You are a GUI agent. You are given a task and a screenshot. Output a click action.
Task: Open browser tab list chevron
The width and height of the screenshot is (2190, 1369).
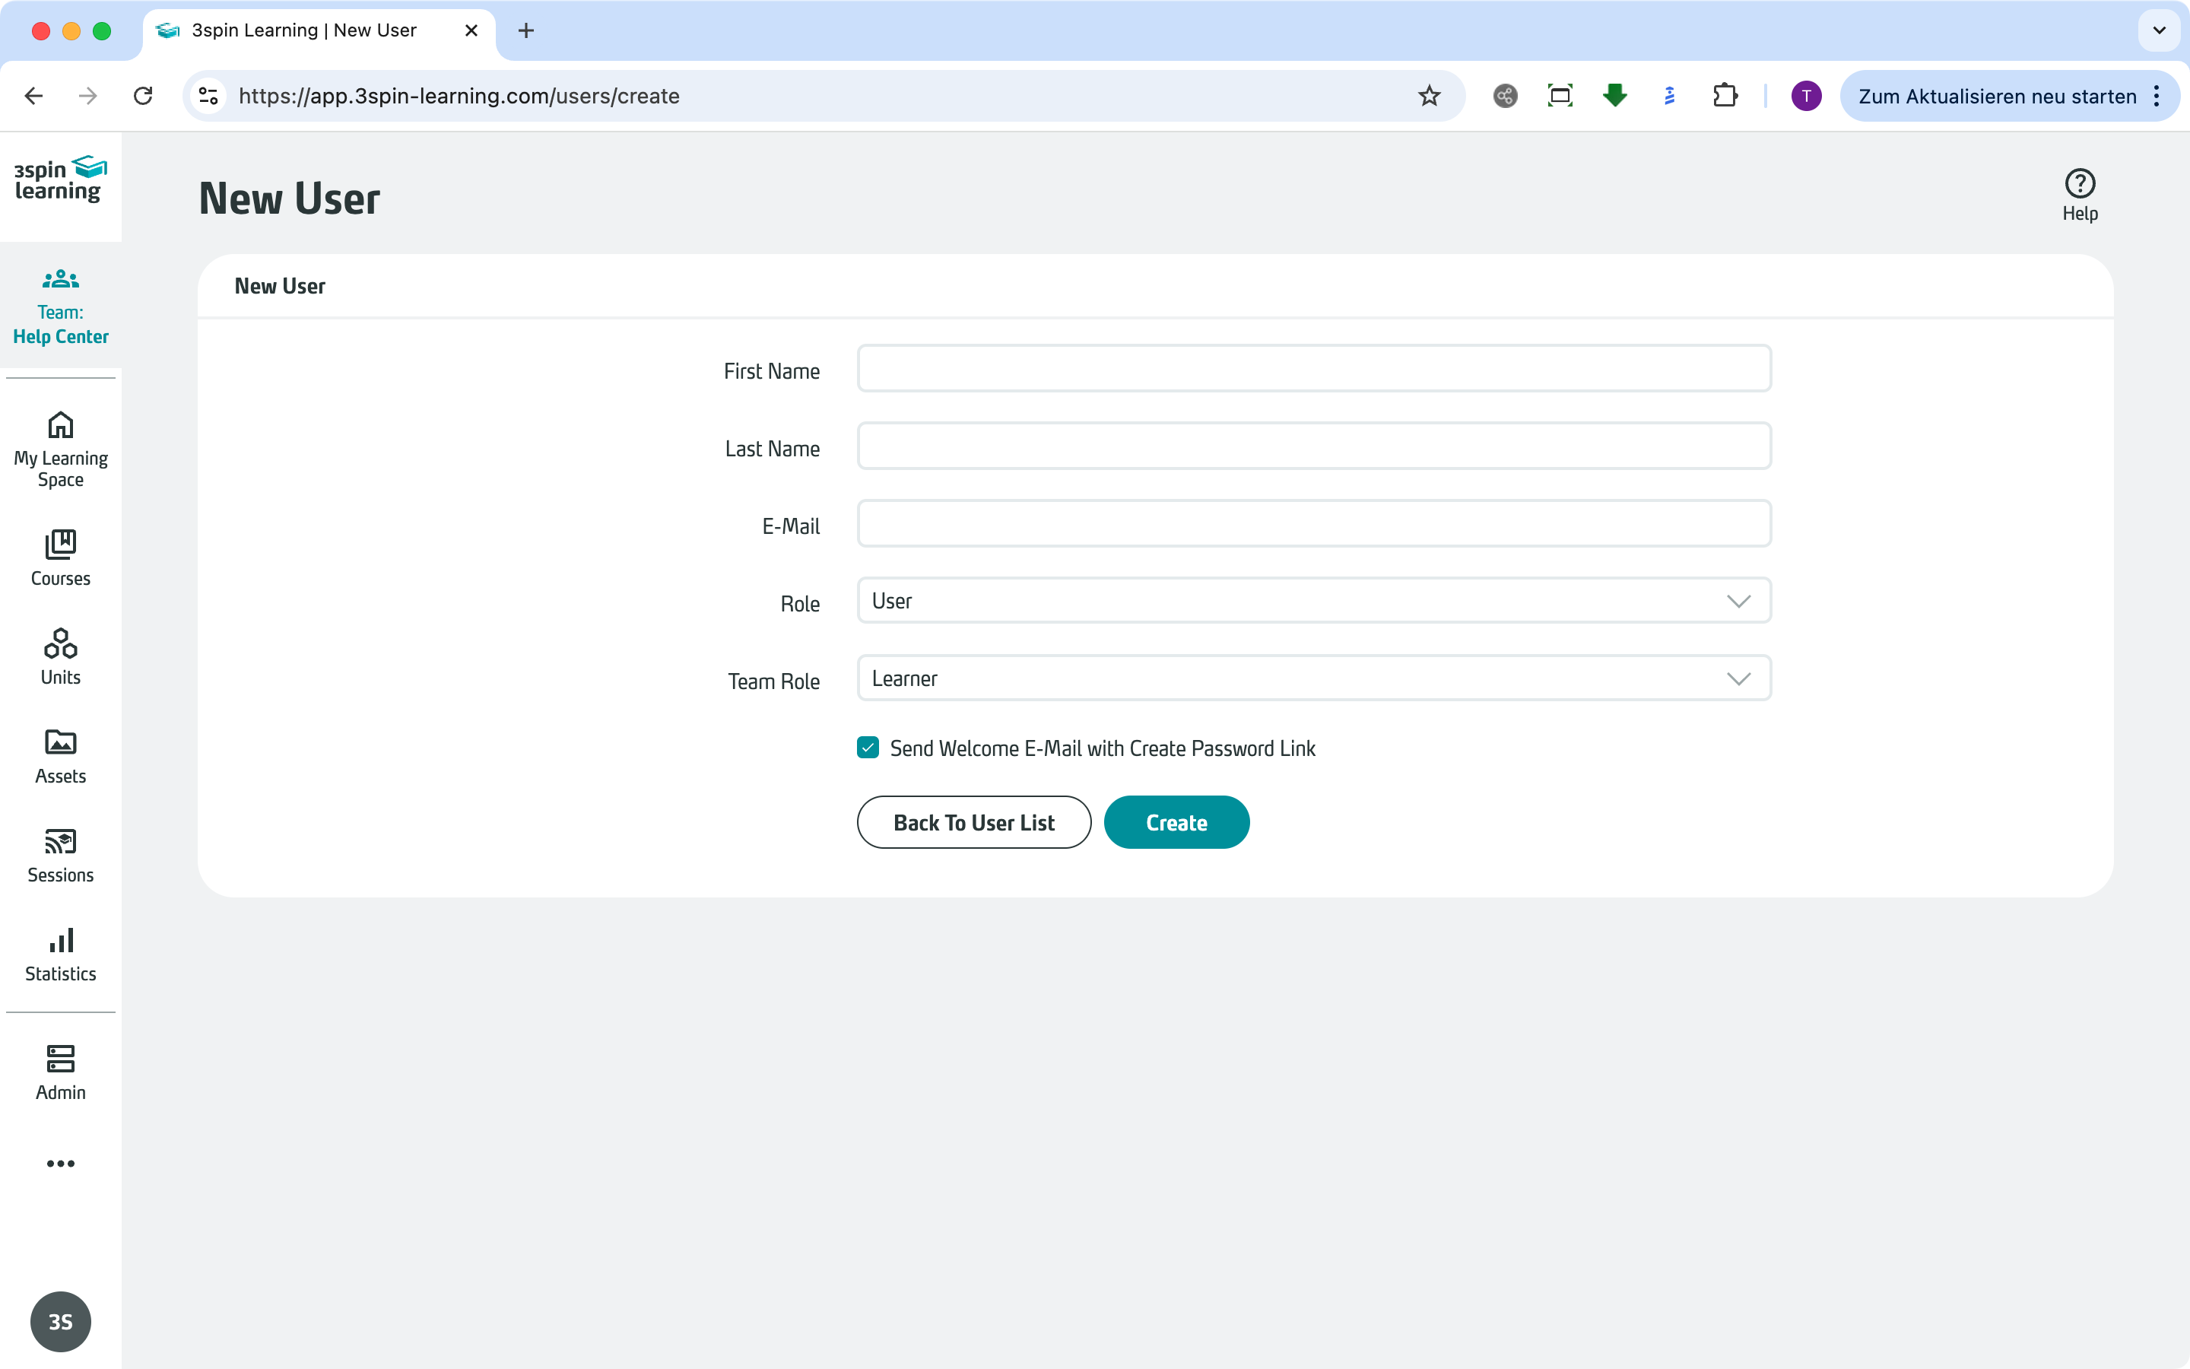click(x=2160, y=30)
